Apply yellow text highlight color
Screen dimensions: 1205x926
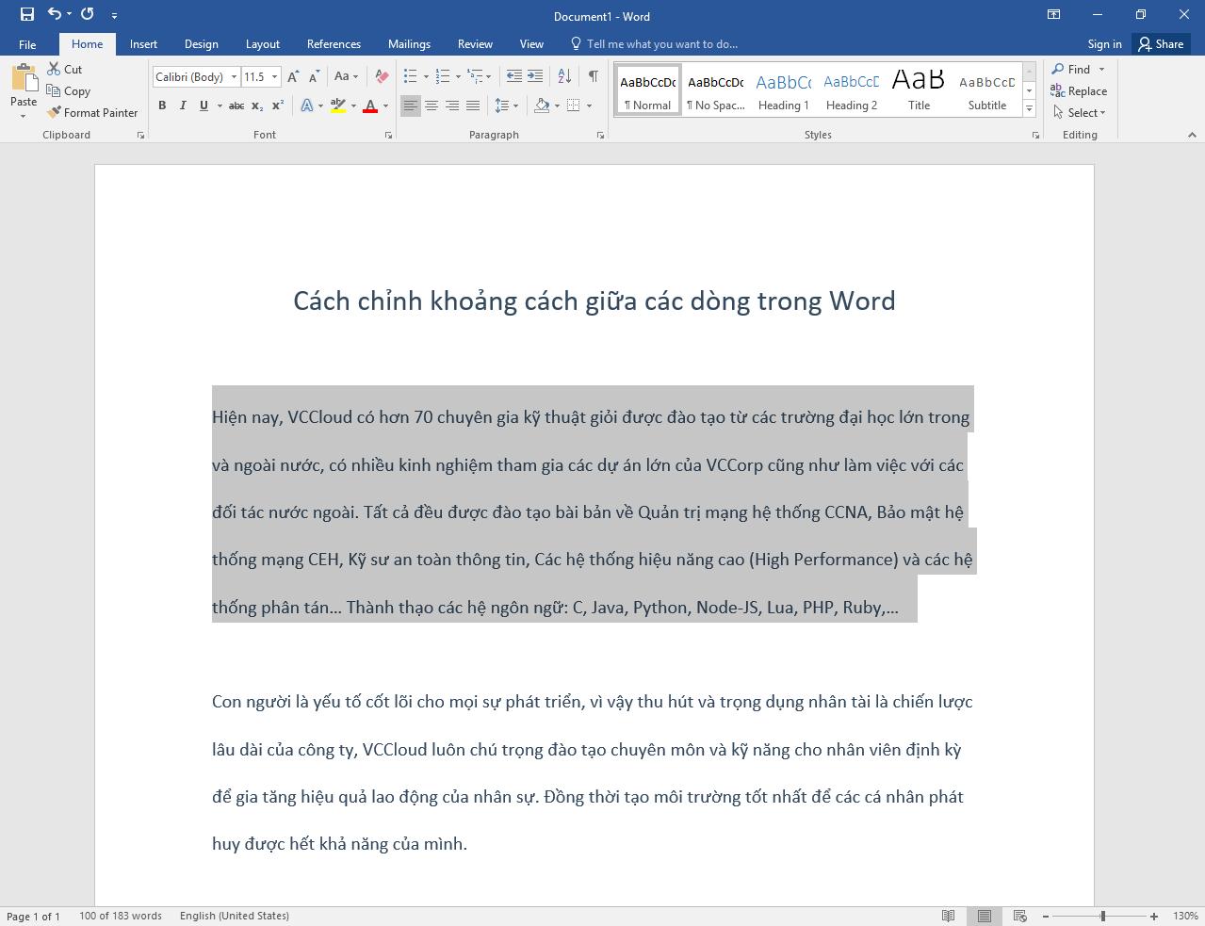click(x=338, y=106)
